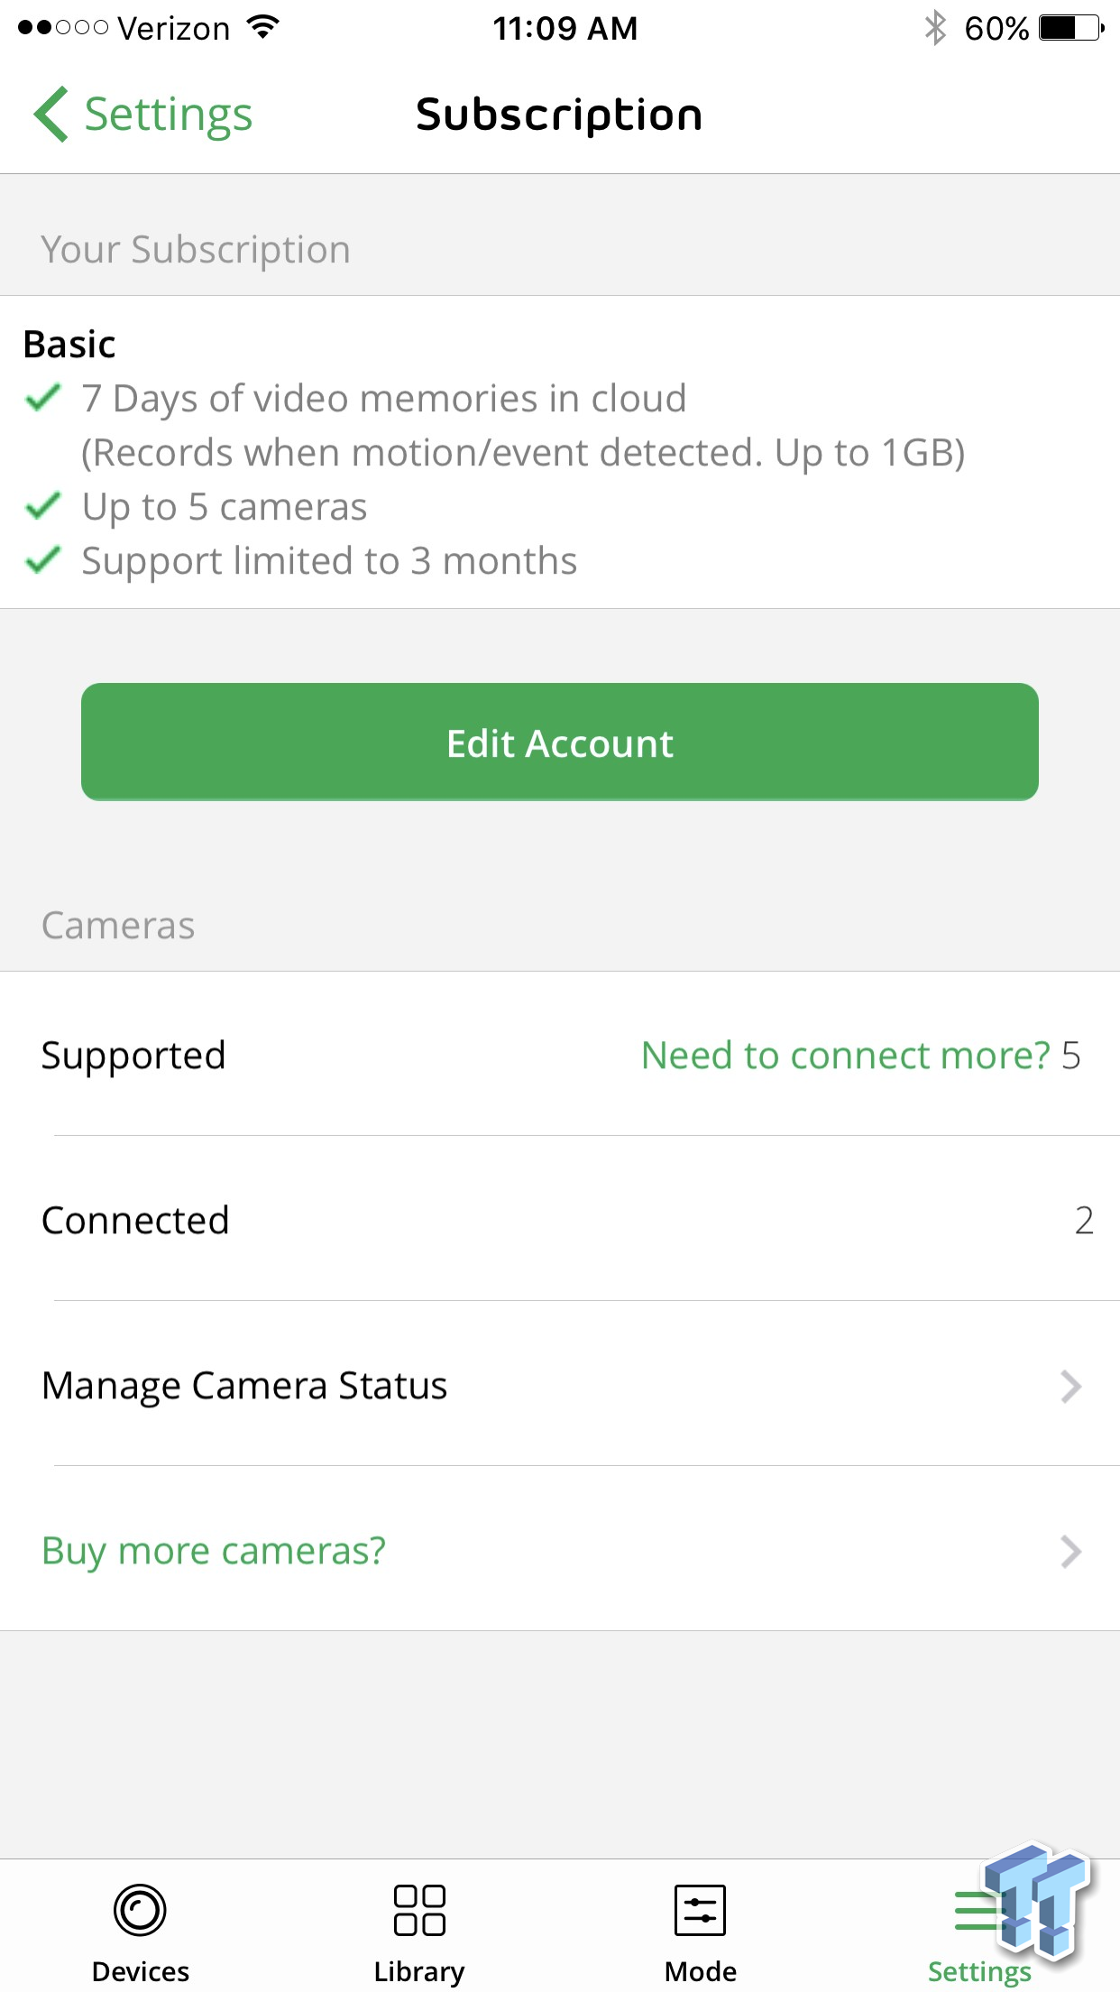Expand the Buy more cameras chevron

click(1070, 1551)
